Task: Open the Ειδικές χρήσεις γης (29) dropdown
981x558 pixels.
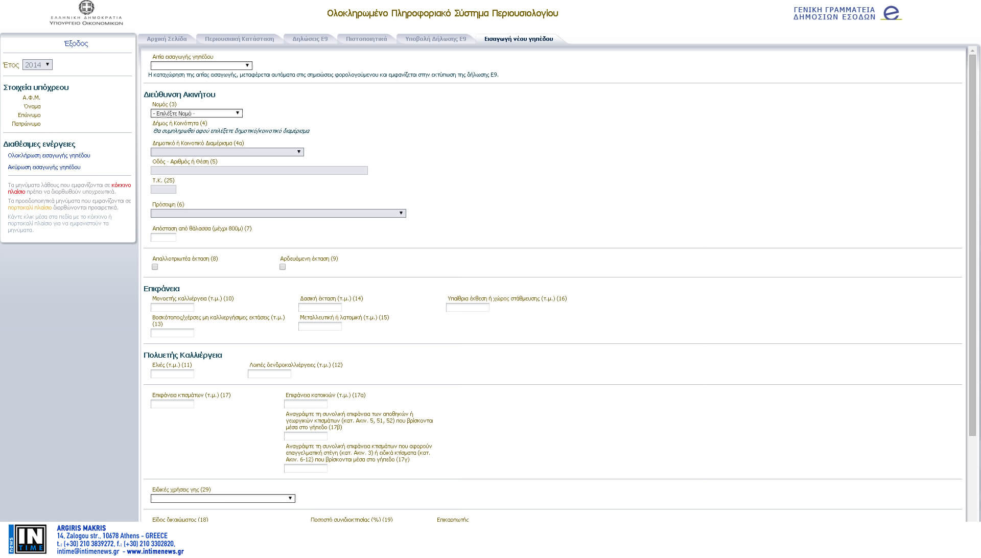Action: (x=223, y=498)
